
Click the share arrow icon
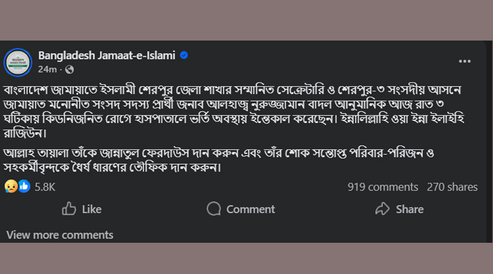(x=382, y=209)
